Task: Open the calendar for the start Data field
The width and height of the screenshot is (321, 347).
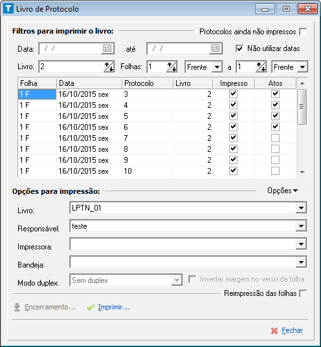Action: (x=107, y=48)
